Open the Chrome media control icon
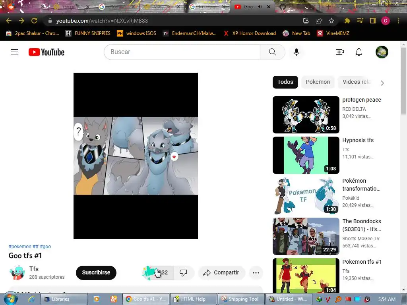Image resolution: width=407 pixels, height=305 pixels. pyautogui.click(x=360, y=21)
